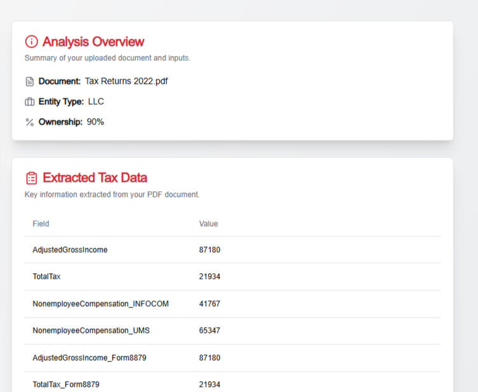Click the Analysis Overview heading

[93, 42]
